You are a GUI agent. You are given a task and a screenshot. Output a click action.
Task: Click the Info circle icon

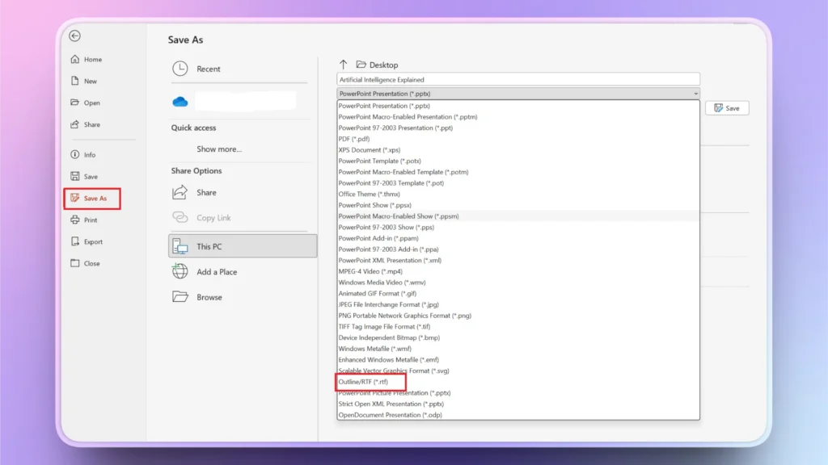click(x=75, y=154)
